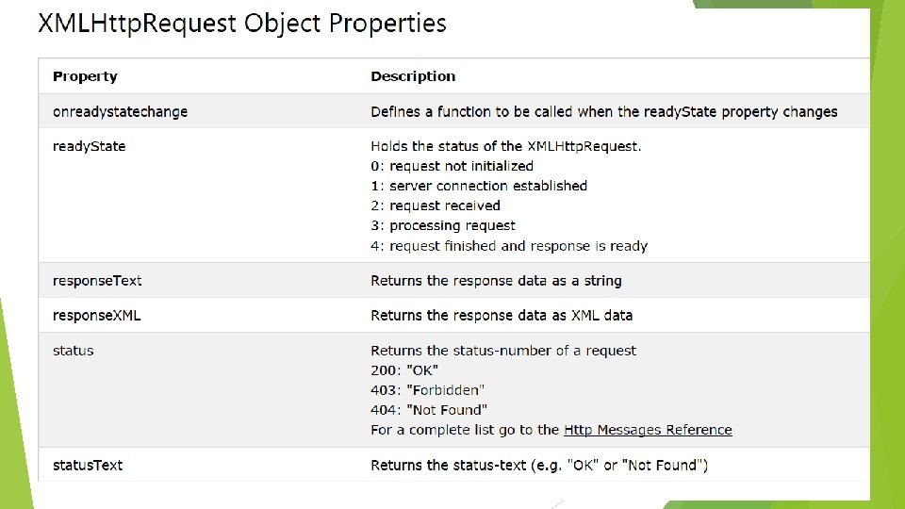This screenshot has width=905, height=509.
Task: Click the onreadystatechange description text
Action: pos(603,112)
